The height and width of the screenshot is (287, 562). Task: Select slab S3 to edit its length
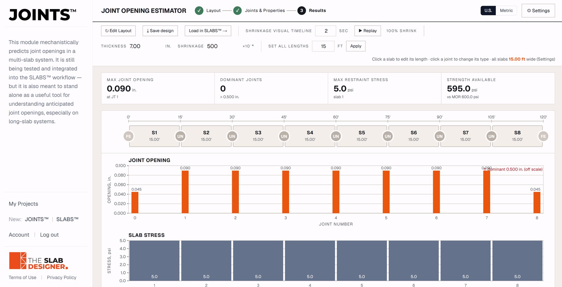point(258,136)
